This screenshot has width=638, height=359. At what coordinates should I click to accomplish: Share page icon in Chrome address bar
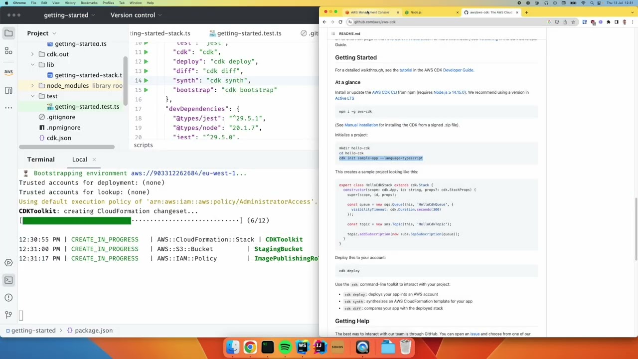[x=565, y=22]
